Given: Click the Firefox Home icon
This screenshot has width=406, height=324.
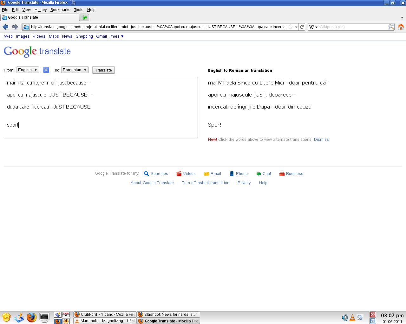Looking at the screenshot, I should (x=401, y=27).
